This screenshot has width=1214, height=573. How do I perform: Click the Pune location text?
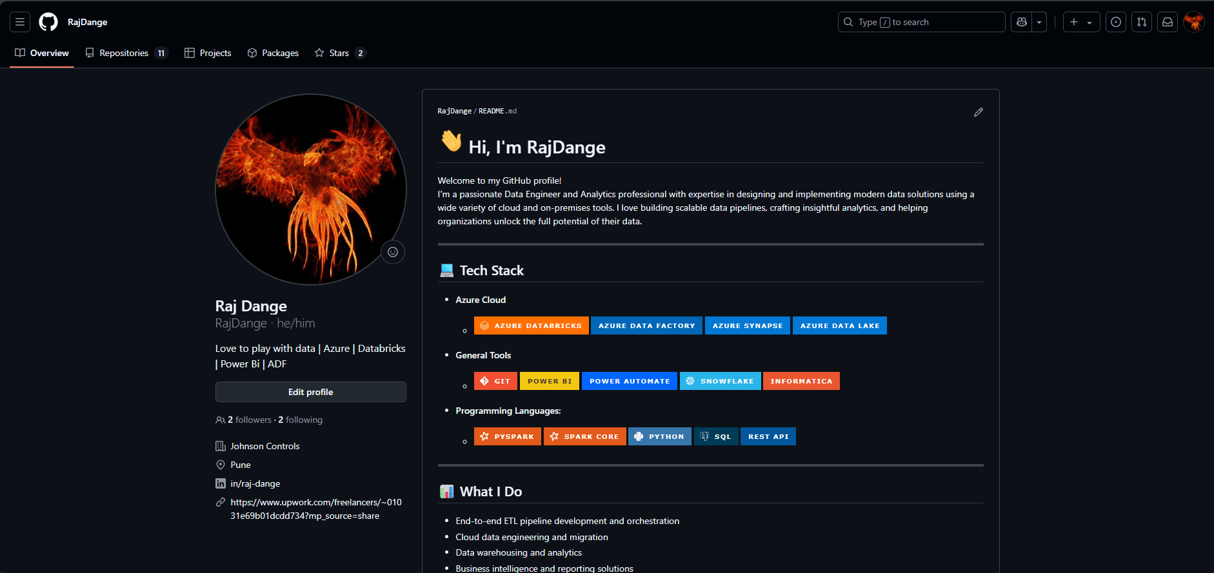pyautogui.click(x=241, y=465)
